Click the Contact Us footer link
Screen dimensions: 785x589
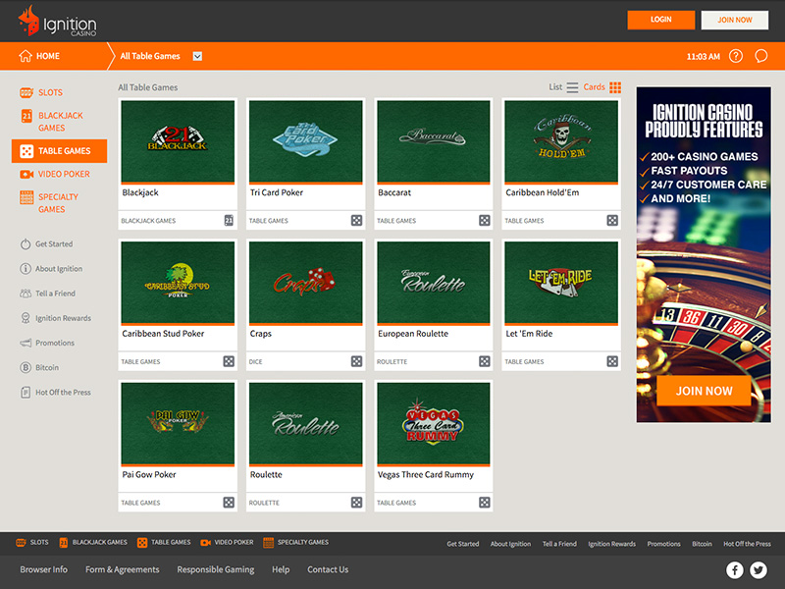[x=328, y=569]
